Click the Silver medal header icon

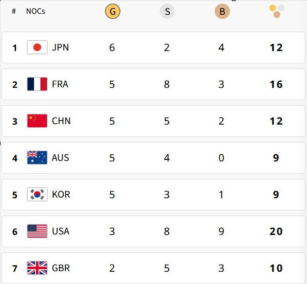click(167, 11)
